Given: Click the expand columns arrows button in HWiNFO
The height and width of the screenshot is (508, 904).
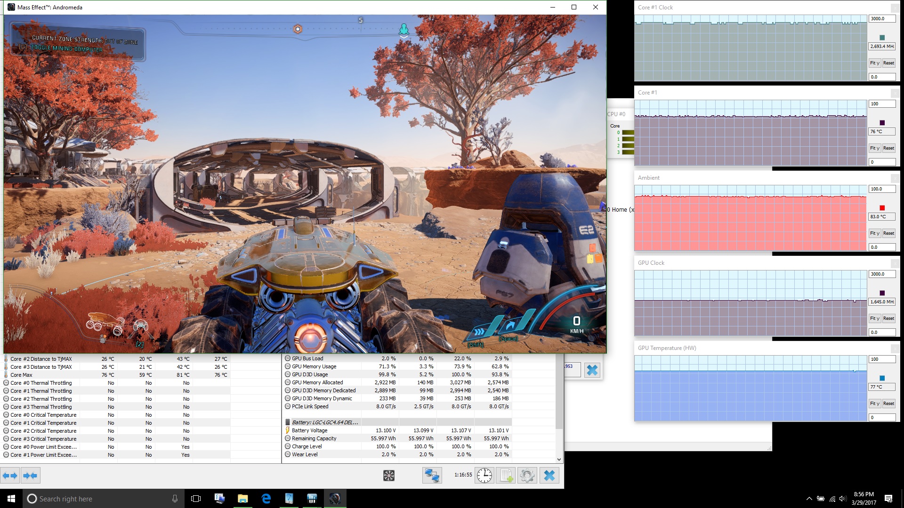Looking at the screenshot, I should pos(10,476).
